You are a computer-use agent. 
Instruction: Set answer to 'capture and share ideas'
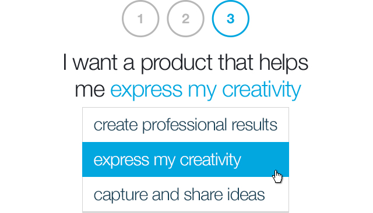click(x=185, y=194)
